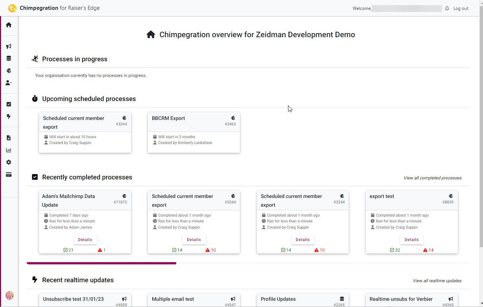Image resolution: width=483 pixels, height=307 pixels.
Task: Click process ID #3463
Action: point(230,124)
